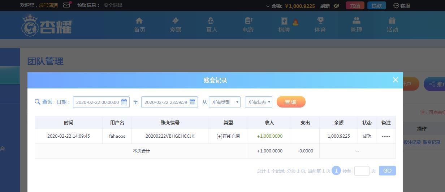Screen dimensions: 445x192
Task: Click the jump-to-page input box
Action: coord(362,171)
